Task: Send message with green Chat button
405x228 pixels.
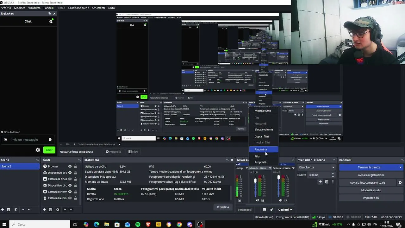Action: click(x=49, y=150)
